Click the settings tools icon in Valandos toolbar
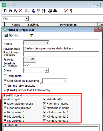 (x=16, y=11)
